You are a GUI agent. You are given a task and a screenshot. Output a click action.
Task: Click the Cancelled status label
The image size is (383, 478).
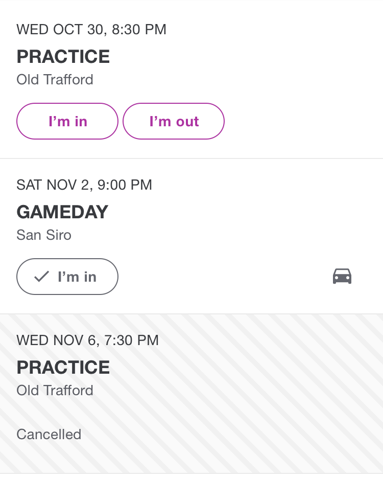pyautogui.click(x=49, y=435)
